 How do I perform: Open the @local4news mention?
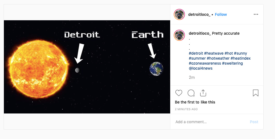200,68
